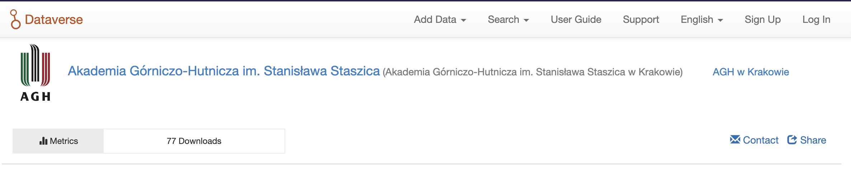Click the caret next to English

720,20
